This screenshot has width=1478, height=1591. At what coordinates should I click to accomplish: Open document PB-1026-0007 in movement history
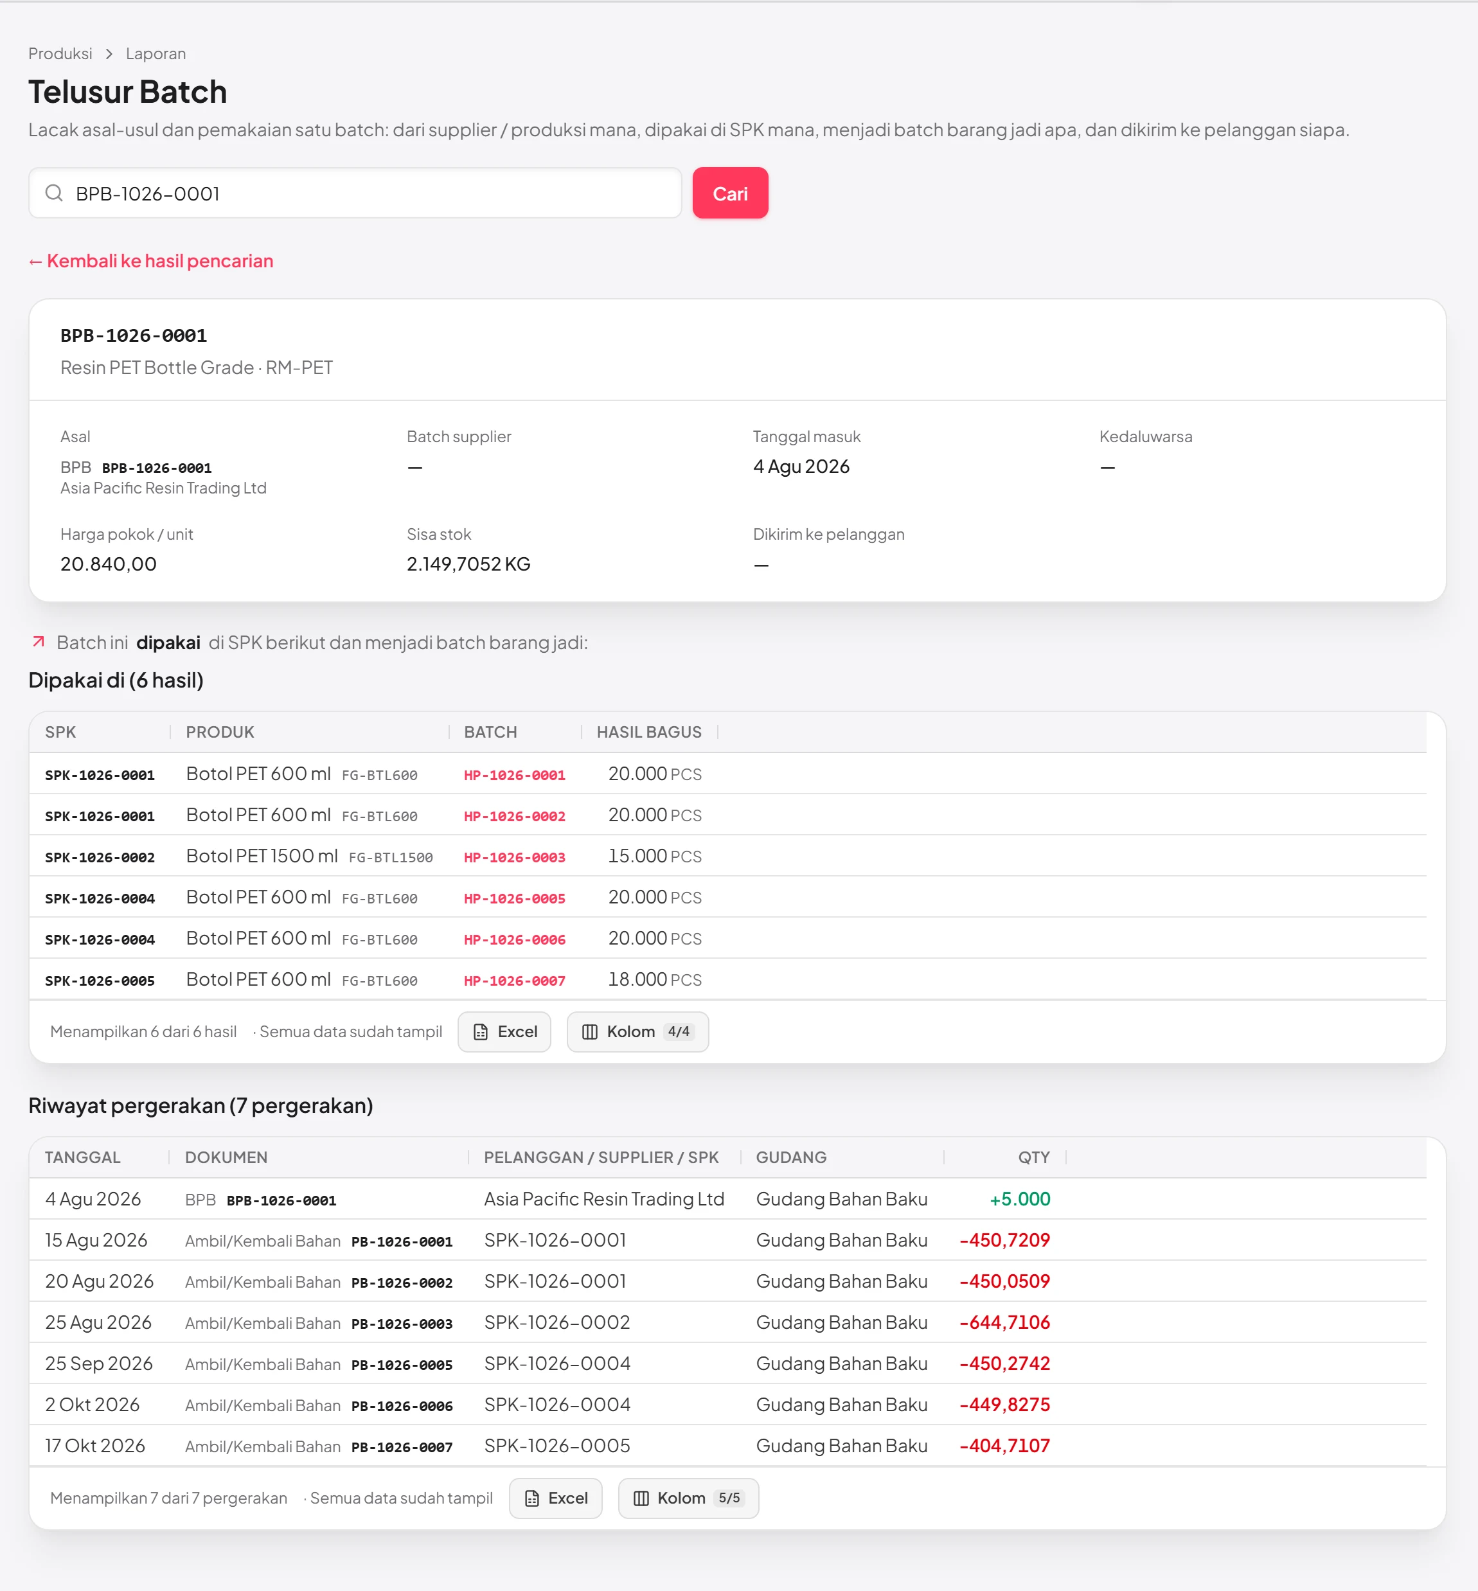(402, 1447)
